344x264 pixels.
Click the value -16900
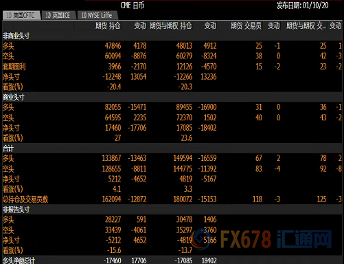click(x=207, y=107)
